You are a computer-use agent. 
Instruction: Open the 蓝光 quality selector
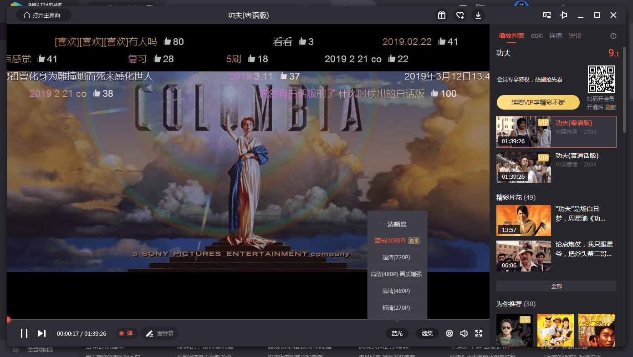point(397,333)
